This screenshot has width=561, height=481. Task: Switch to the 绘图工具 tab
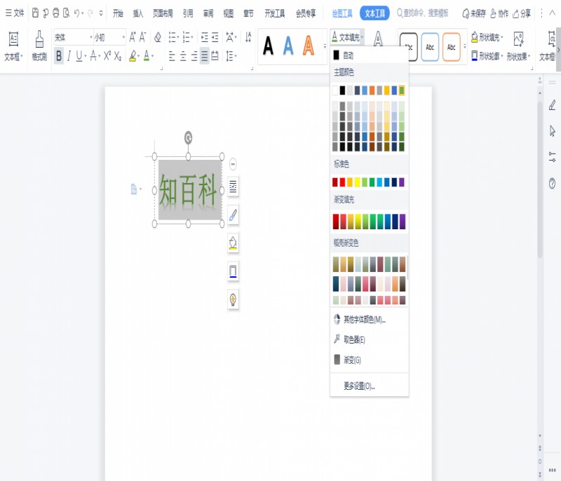[342, 13]
